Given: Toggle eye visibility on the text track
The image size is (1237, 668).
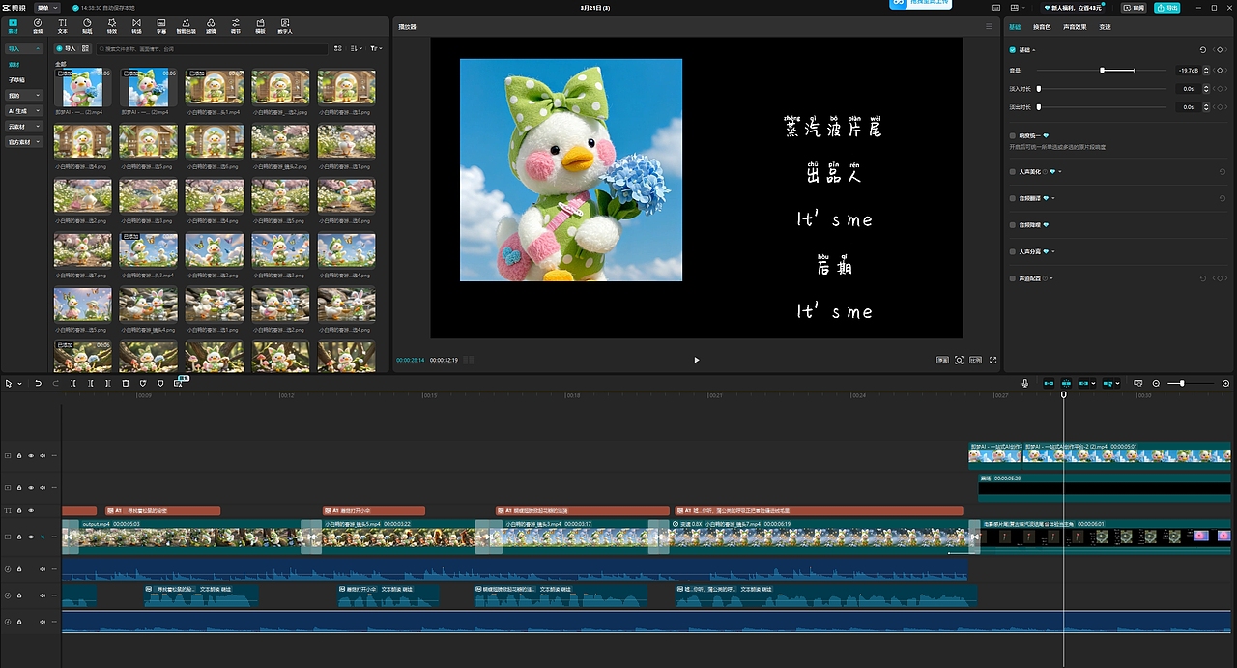Looking at the screenshot, I should point(31,510).
